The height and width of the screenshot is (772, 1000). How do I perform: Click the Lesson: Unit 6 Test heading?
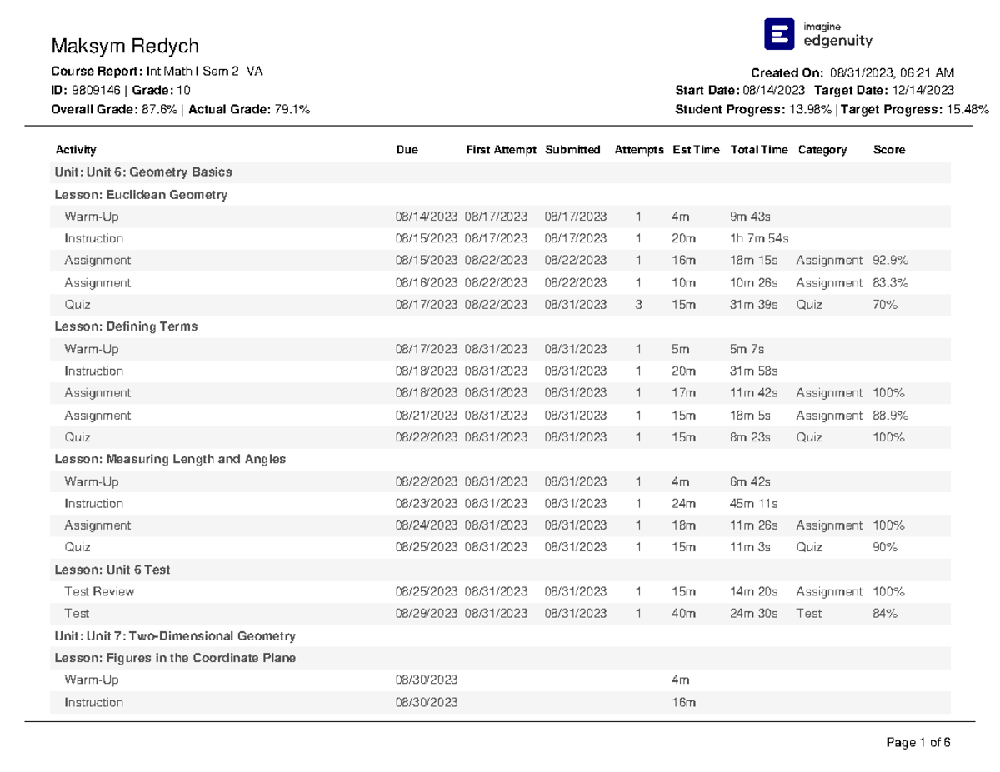(112, 570)
